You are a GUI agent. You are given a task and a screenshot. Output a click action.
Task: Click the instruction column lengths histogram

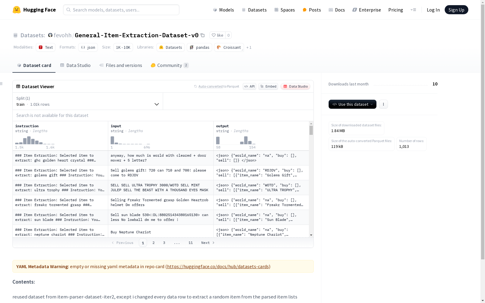35,141
